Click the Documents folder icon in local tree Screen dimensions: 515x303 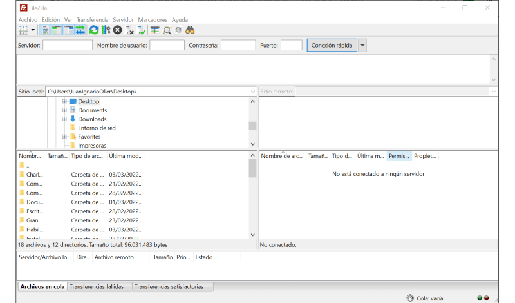pyautogui.click(x=73, y=110)
